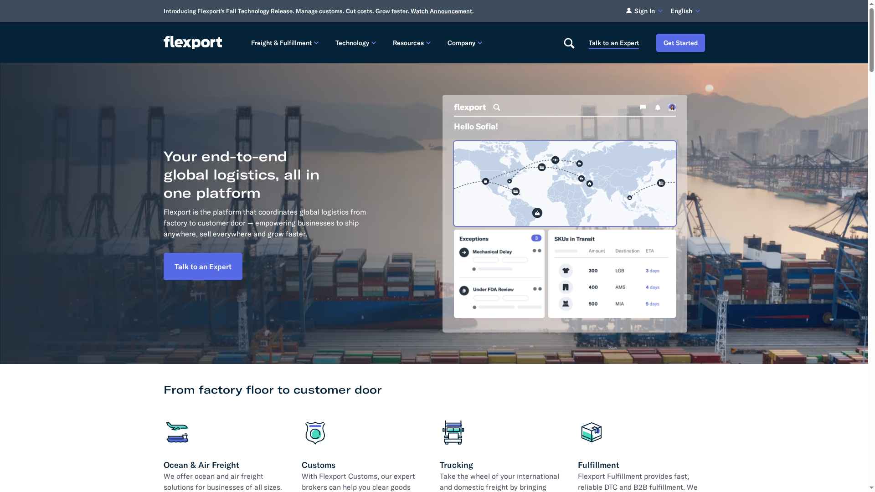This screenshot has width=875, height=492.
Task: Click the Fulfillment package box icon
Action: coord(591,432)
